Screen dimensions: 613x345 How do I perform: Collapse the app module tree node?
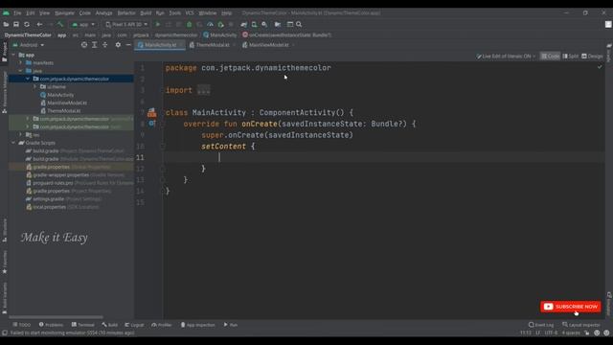(13, 55)
